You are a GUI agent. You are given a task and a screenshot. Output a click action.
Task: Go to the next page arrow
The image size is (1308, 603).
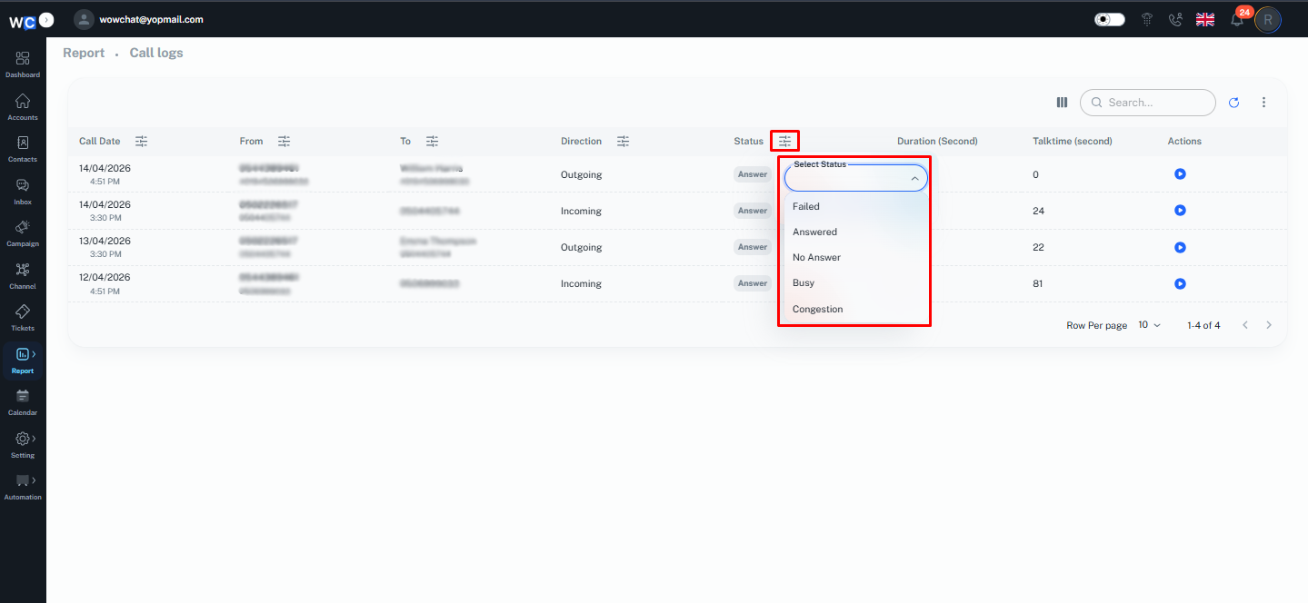[x=1269, y=325]
